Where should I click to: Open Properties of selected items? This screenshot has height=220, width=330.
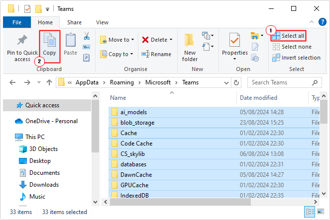pos(234,44)
